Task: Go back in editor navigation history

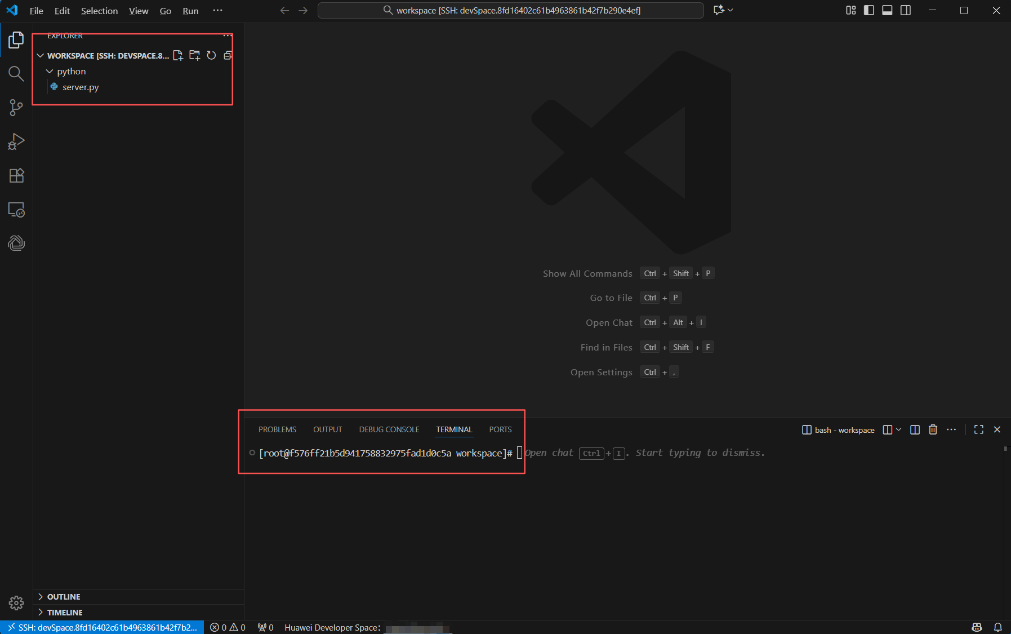Action: tap(284, 10)
